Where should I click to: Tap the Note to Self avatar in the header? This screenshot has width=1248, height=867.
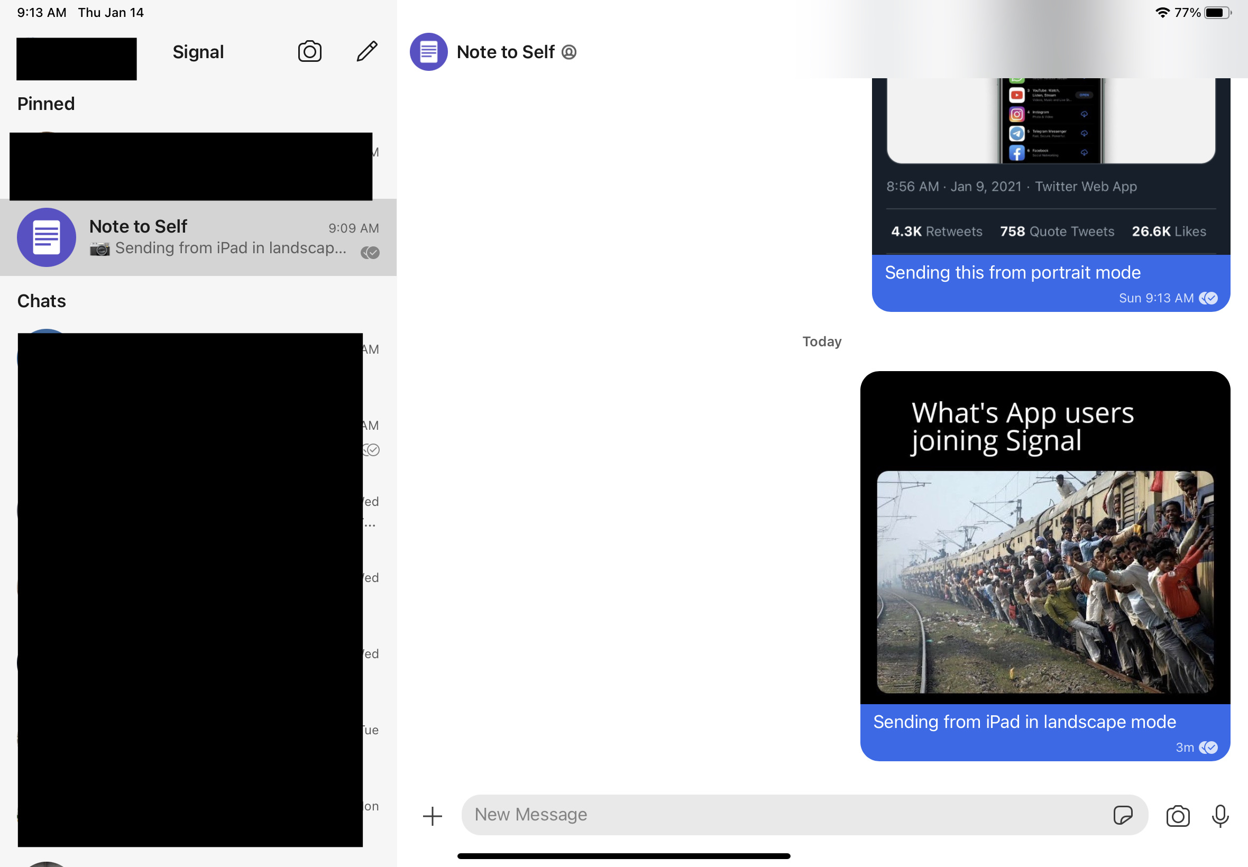pos(429,52)
